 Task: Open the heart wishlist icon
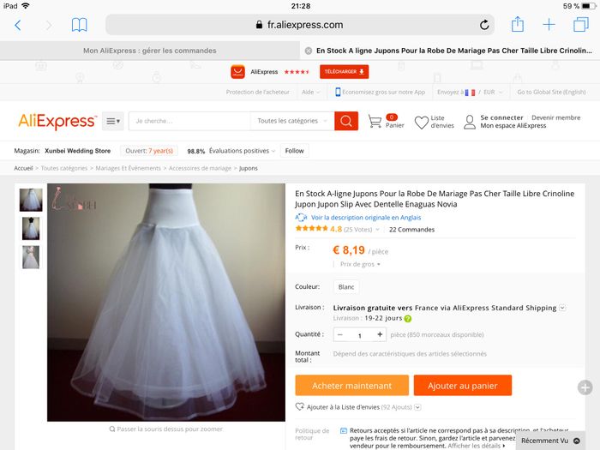422,123
